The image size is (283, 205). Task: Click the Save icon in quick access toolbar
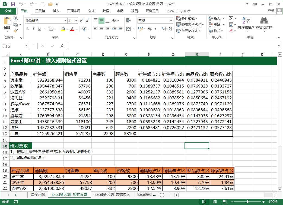13,4
